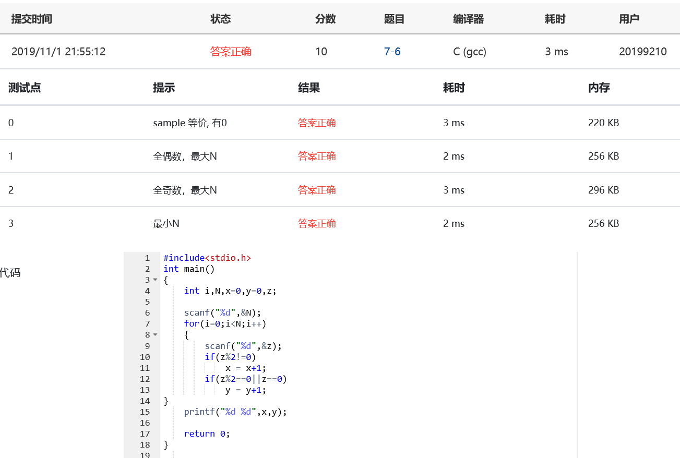Click the 测试点 column header
Viewport: 680px width, 458px height.
(25, 88)
